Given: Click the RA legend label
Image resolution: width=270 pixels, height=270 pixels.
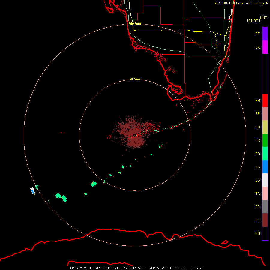Looking at the screenshot, I should 257,154.
